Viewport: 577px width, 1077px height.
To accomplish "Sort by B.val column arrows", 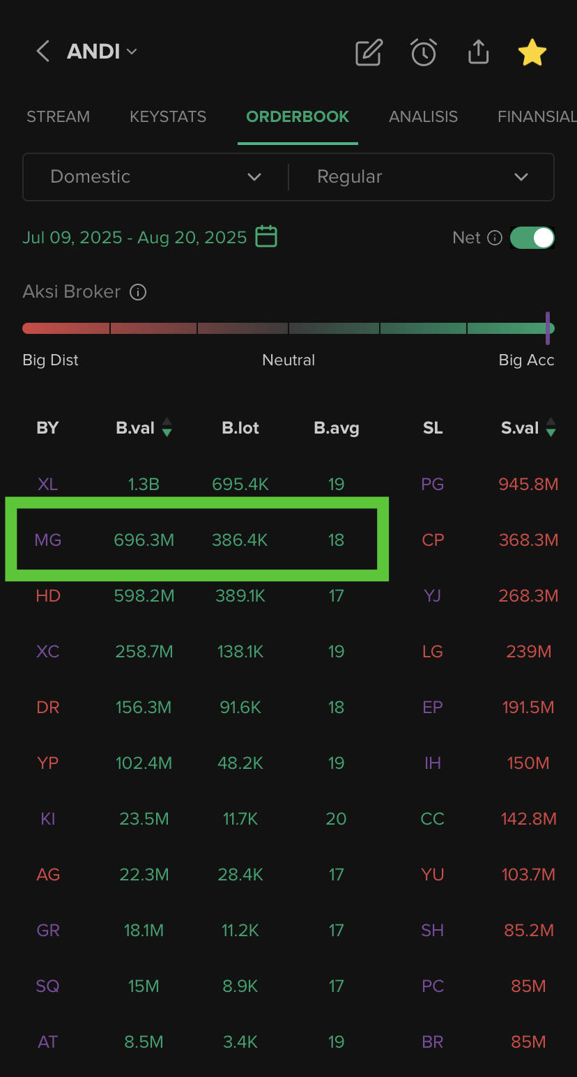I will (167, 428).
